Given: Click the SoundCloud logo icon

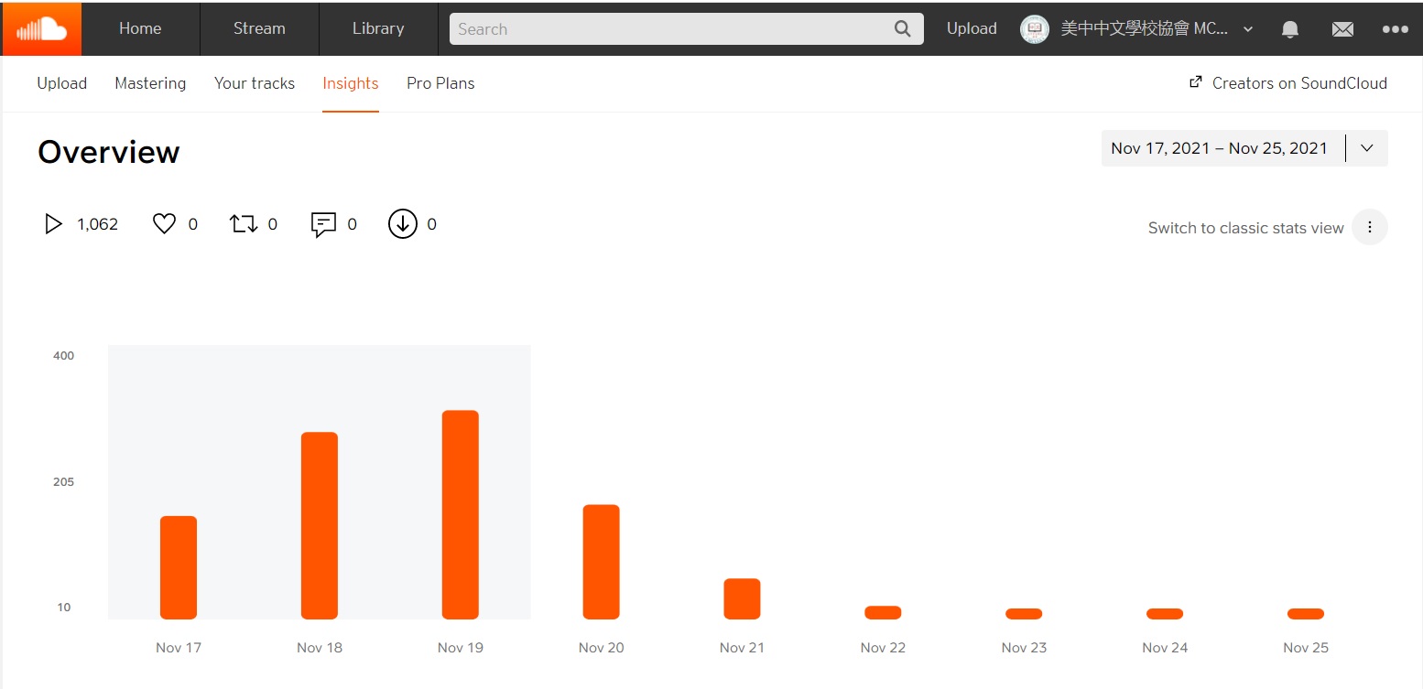Looking at the screenshot, I should pyautogui.click(x=41, y=29).
